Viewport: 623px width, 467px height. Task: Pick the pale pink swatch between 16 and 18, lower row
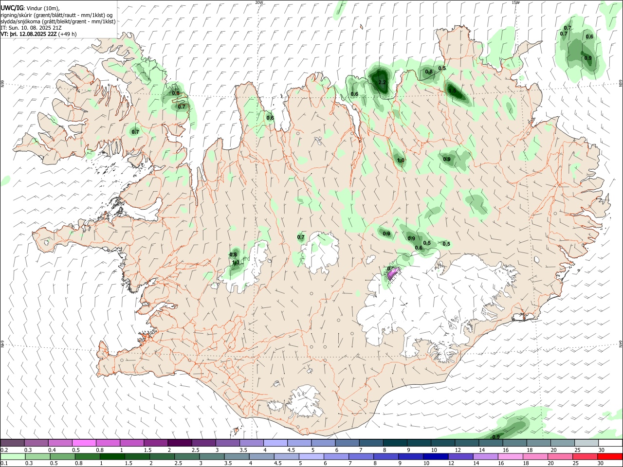tap(511, 457)
